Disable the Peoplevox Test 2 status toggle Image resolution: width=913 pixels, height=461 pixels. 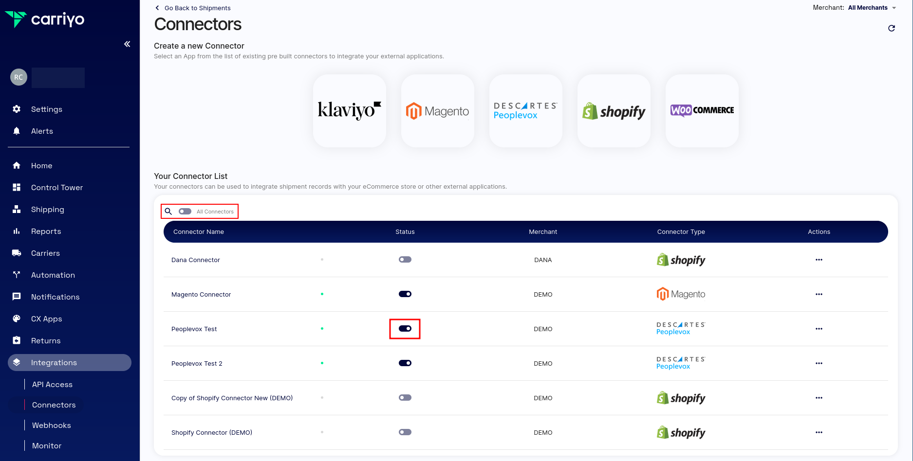click(405, 363)
